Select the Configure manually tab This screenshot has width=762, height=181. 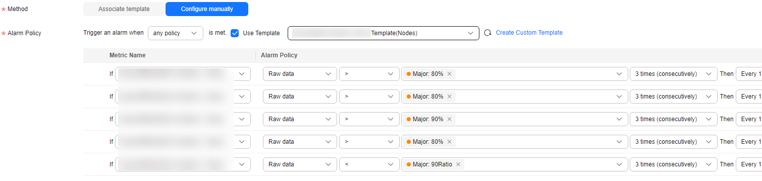click(207, 9)
